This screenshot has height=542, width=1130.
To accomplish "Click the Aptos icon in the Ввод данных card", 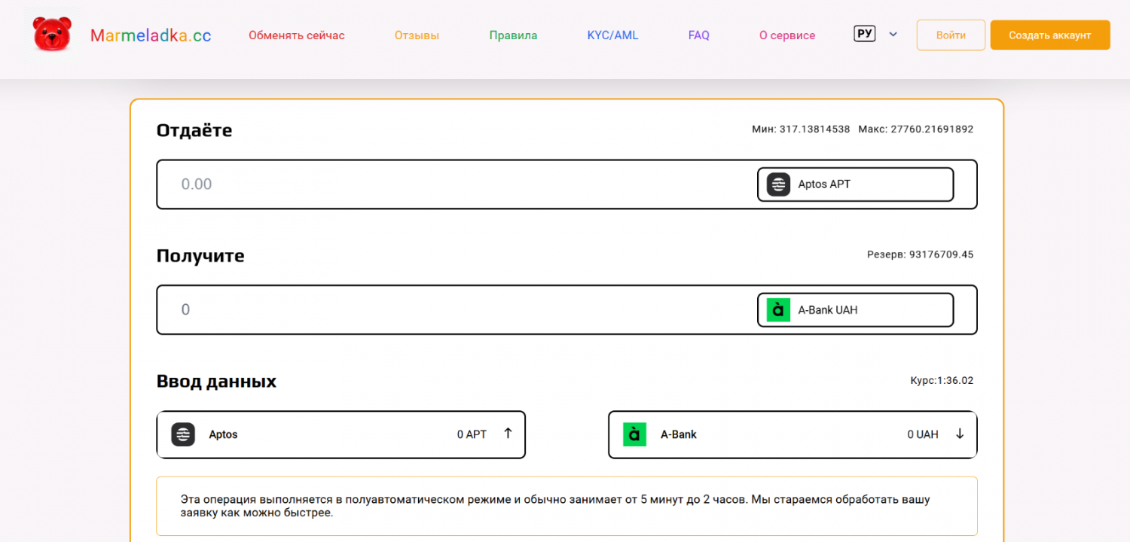I will pos(183,434).
